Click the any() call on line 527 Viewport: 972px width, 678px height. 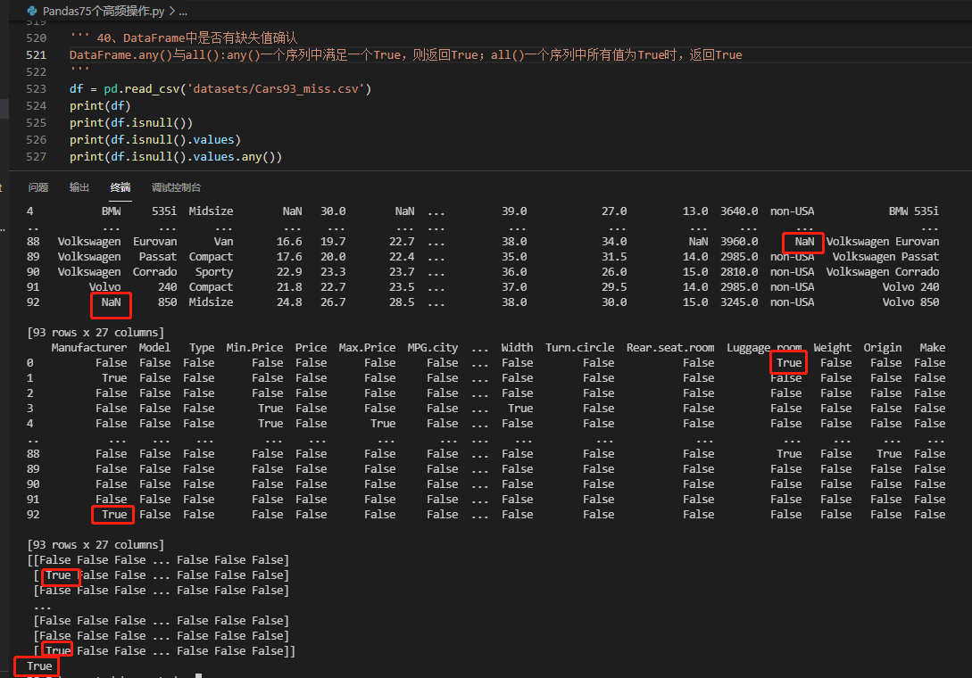[258, 157]
